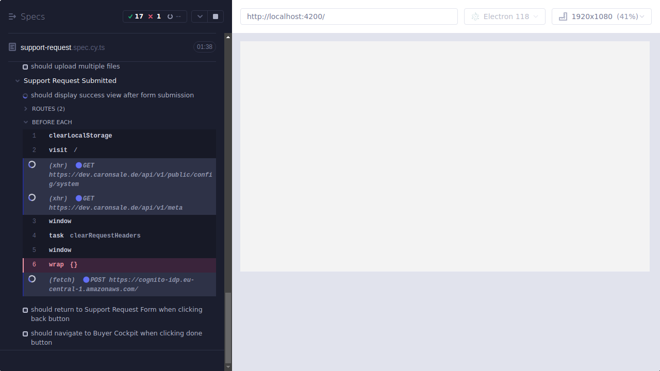The image size is (660, 371).
Task: Open the 1920x1080 viewport dropdown
Action: 641,16
